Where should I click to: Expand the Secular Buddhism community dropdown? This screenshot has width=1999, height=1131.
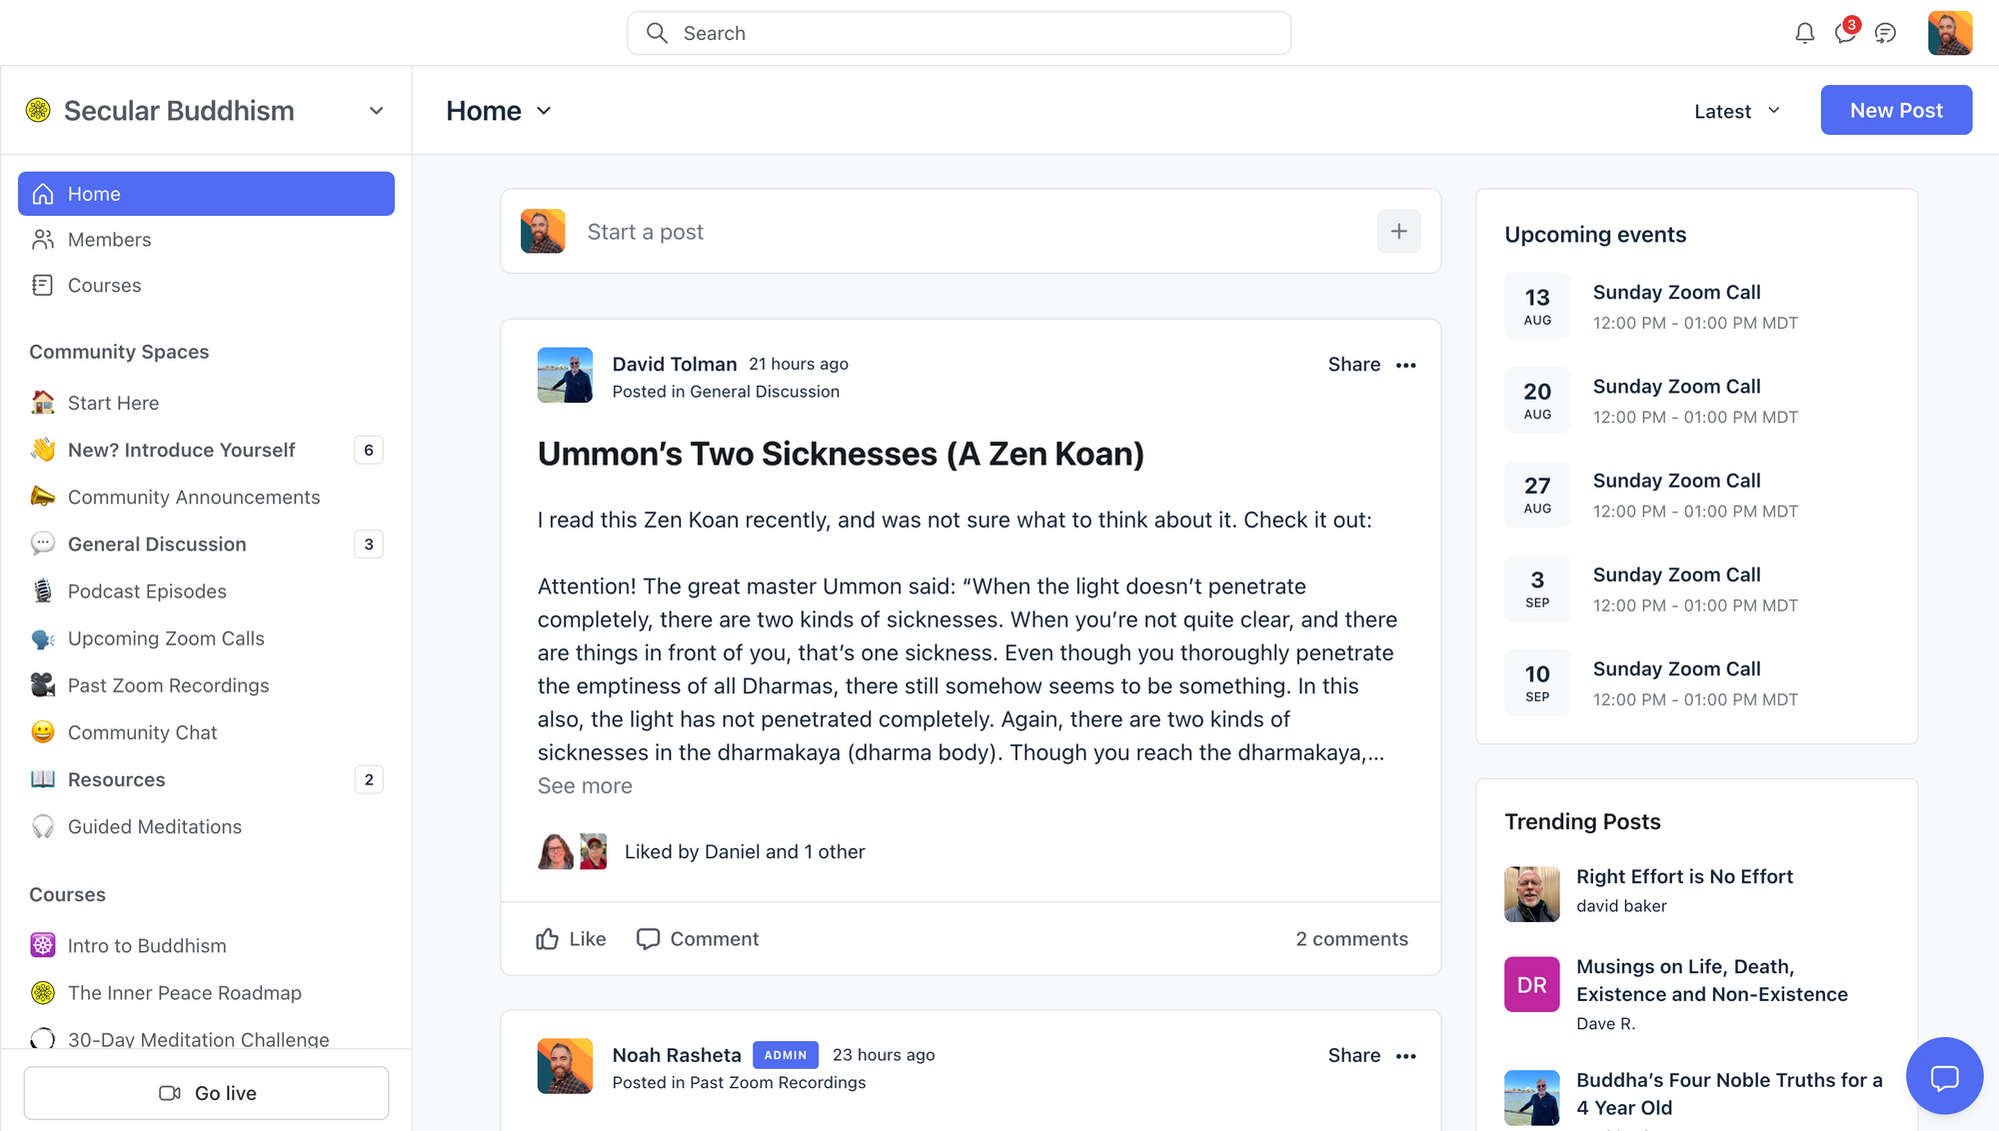pyautogui.click(x=376, y=111)
